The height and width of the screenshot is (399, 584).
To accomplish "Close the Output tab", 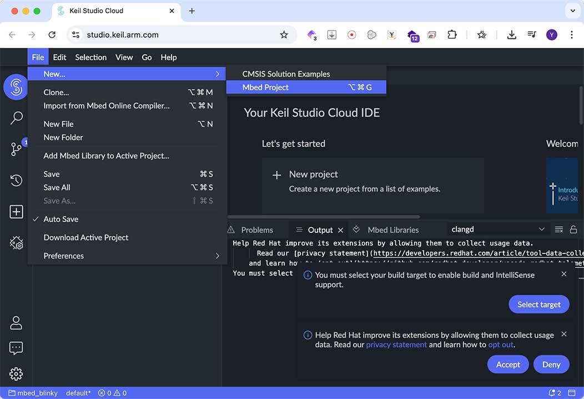I will coord(340,230).
